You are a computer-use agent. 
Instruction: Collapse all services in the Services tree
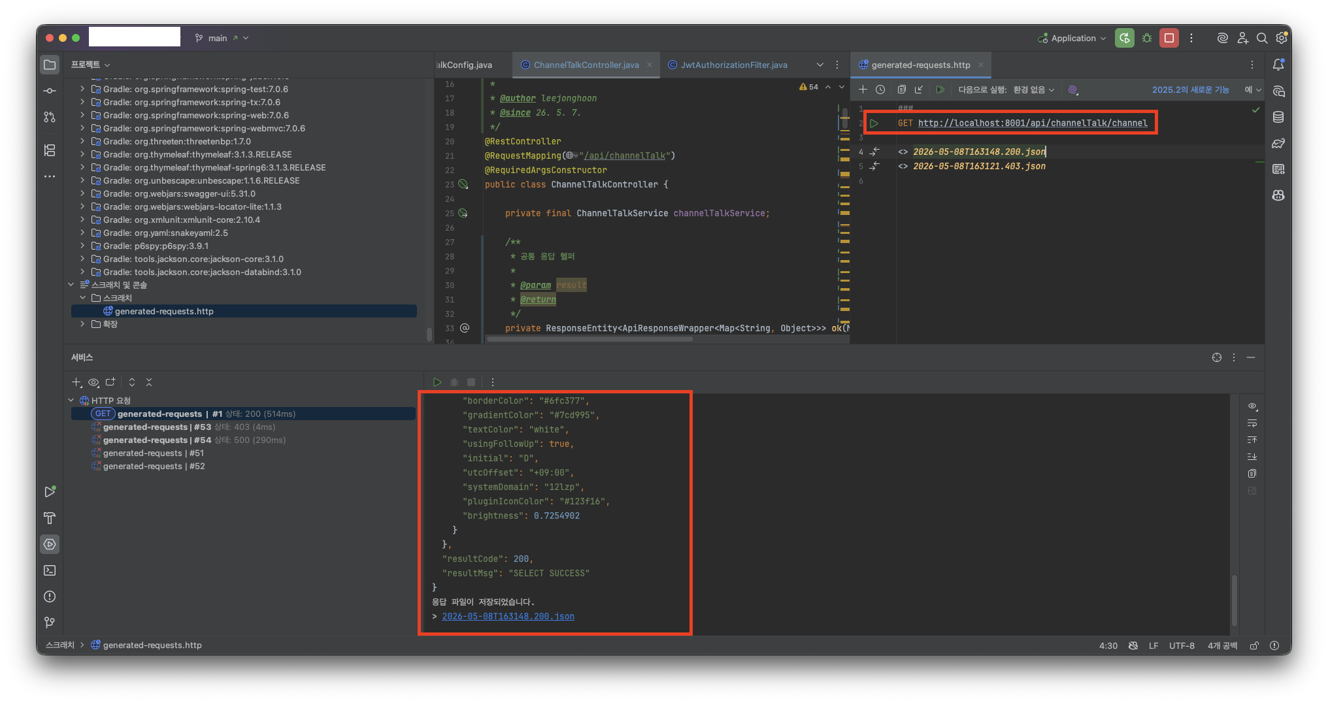[x=149, y=382]
